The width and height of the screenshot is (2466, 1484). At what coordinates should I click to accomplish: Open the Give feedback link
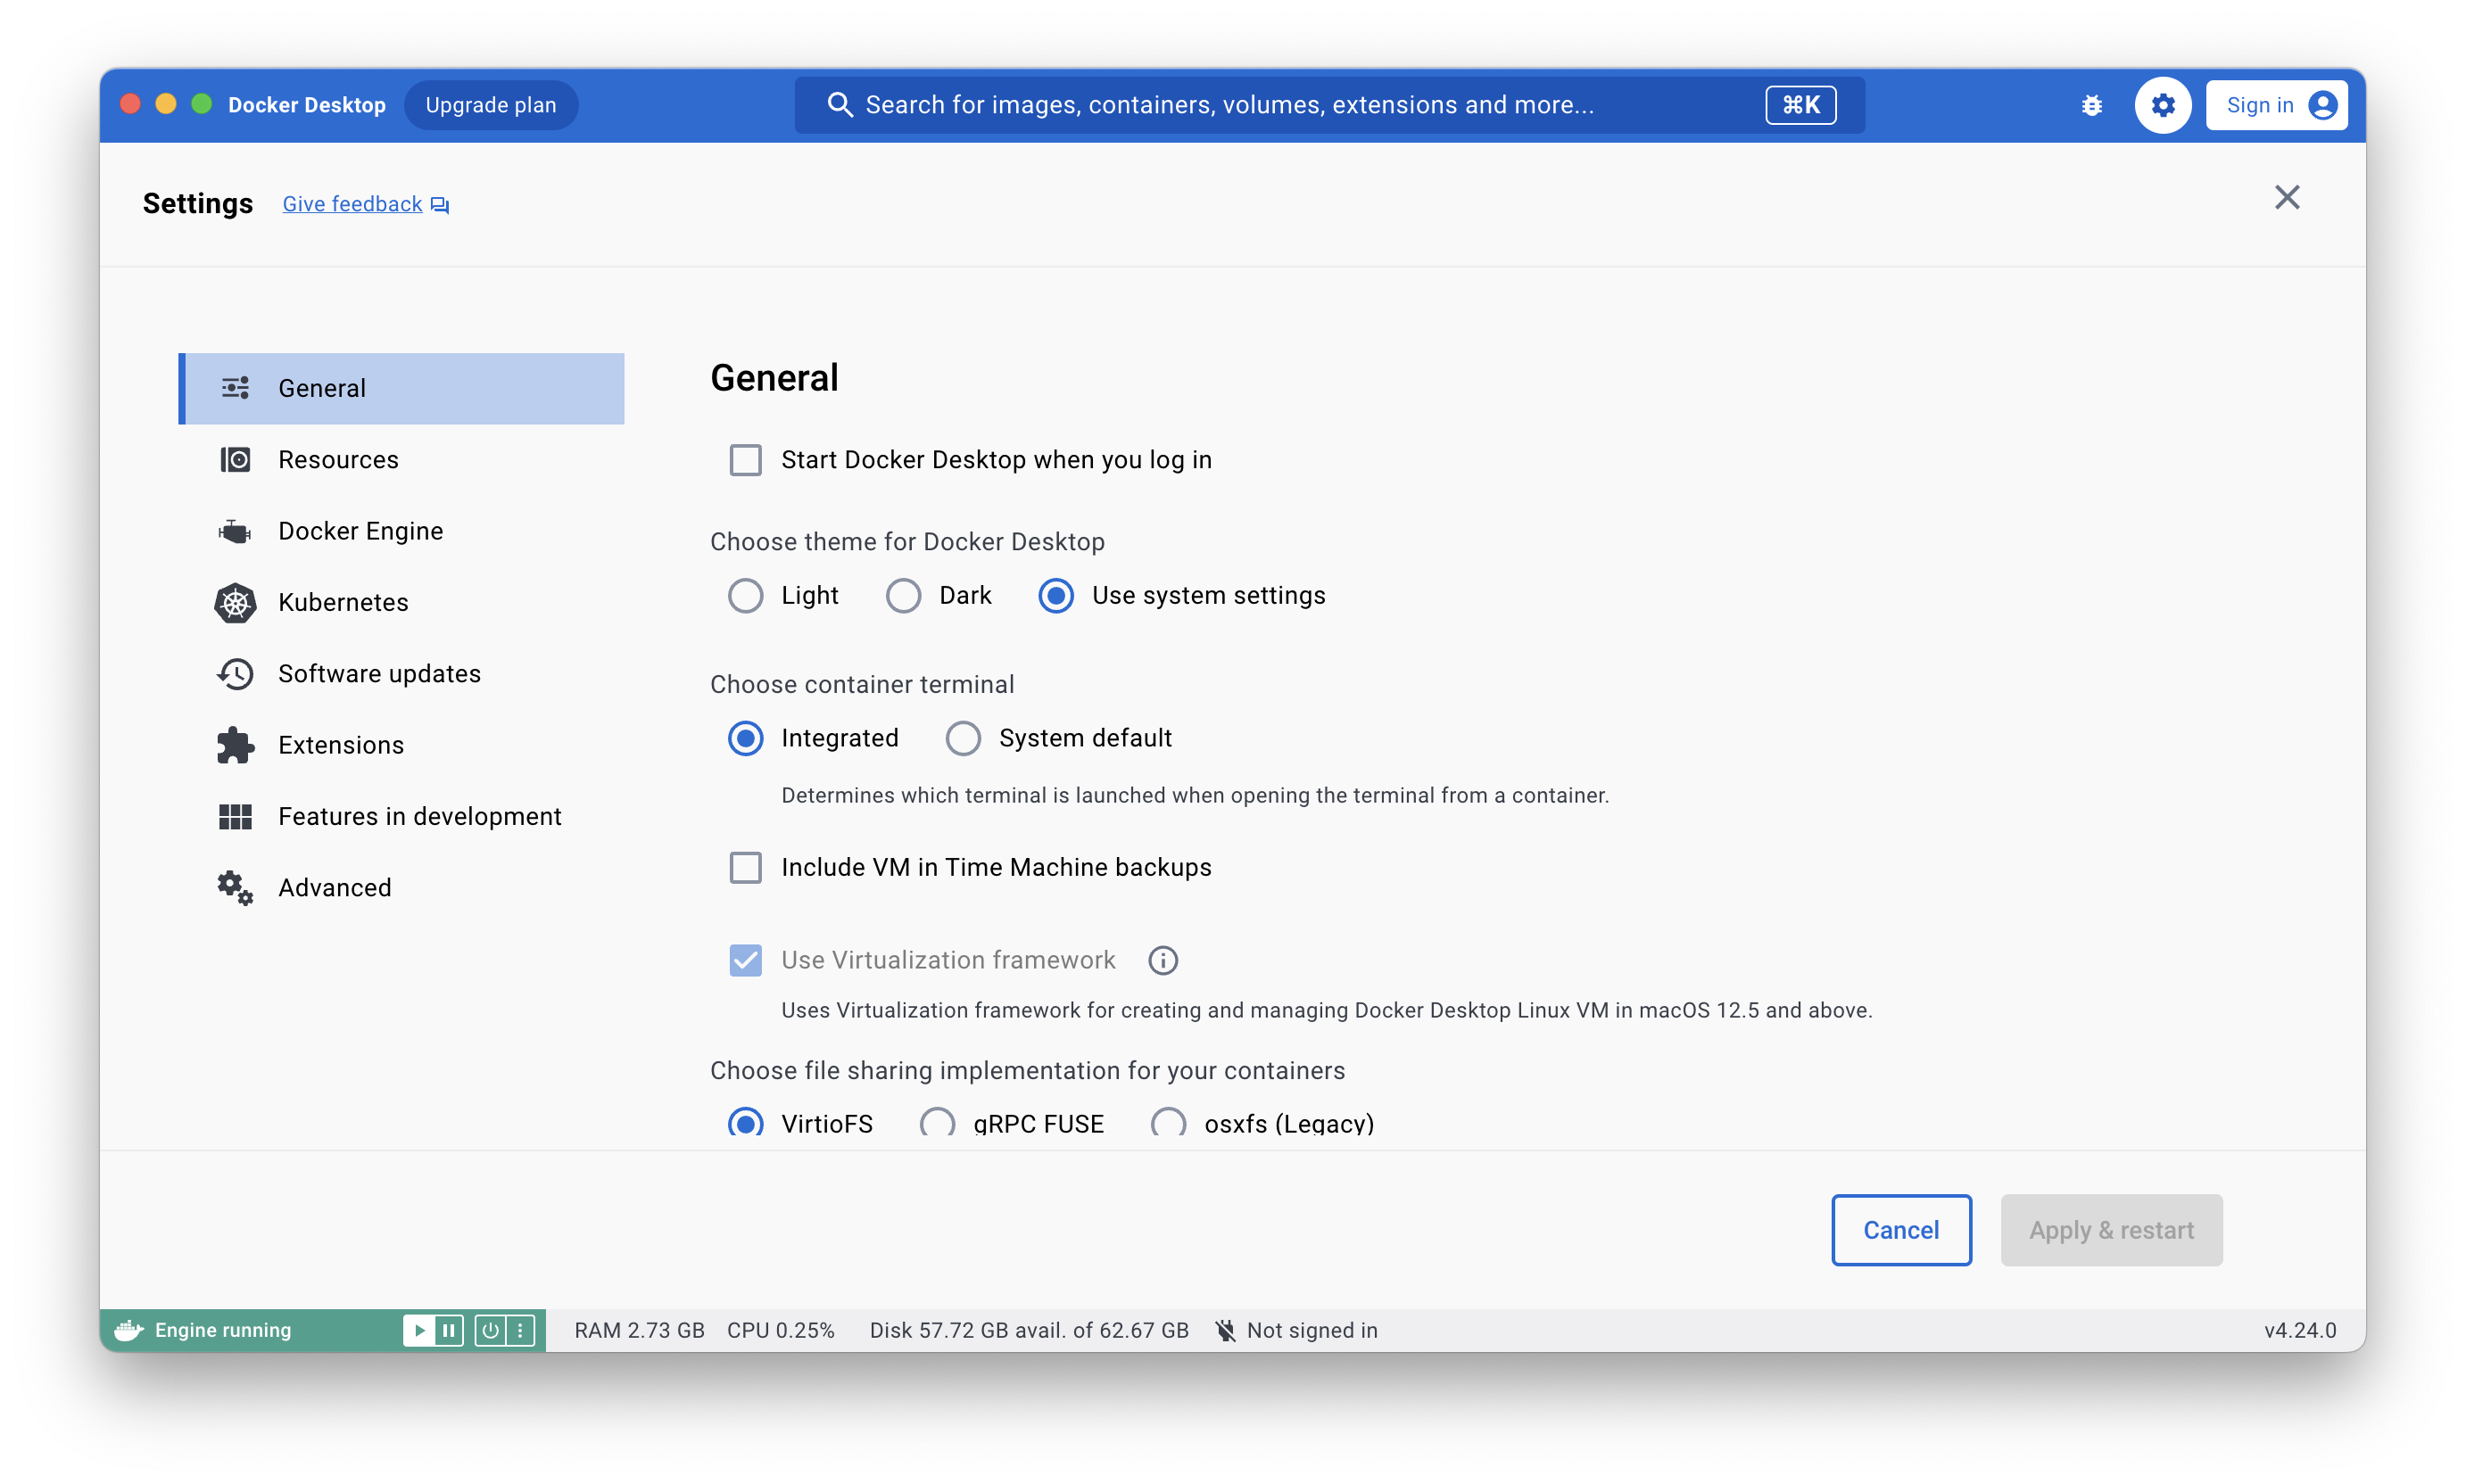coord(352,204)
